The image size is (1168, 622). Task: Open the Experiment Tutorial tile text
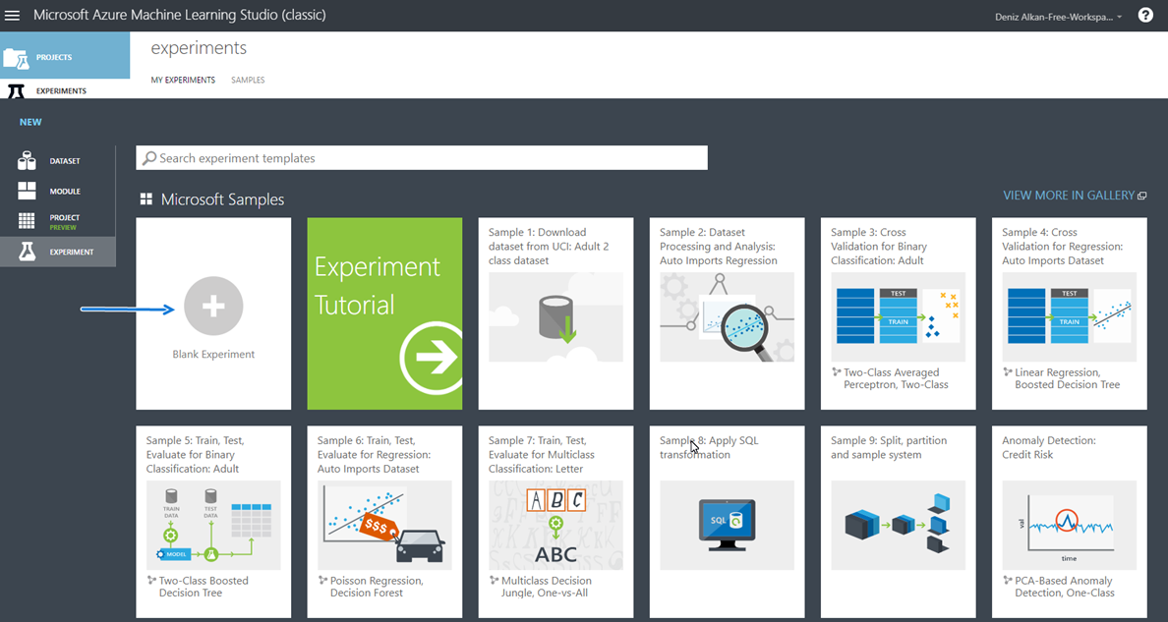coord(377,285)
